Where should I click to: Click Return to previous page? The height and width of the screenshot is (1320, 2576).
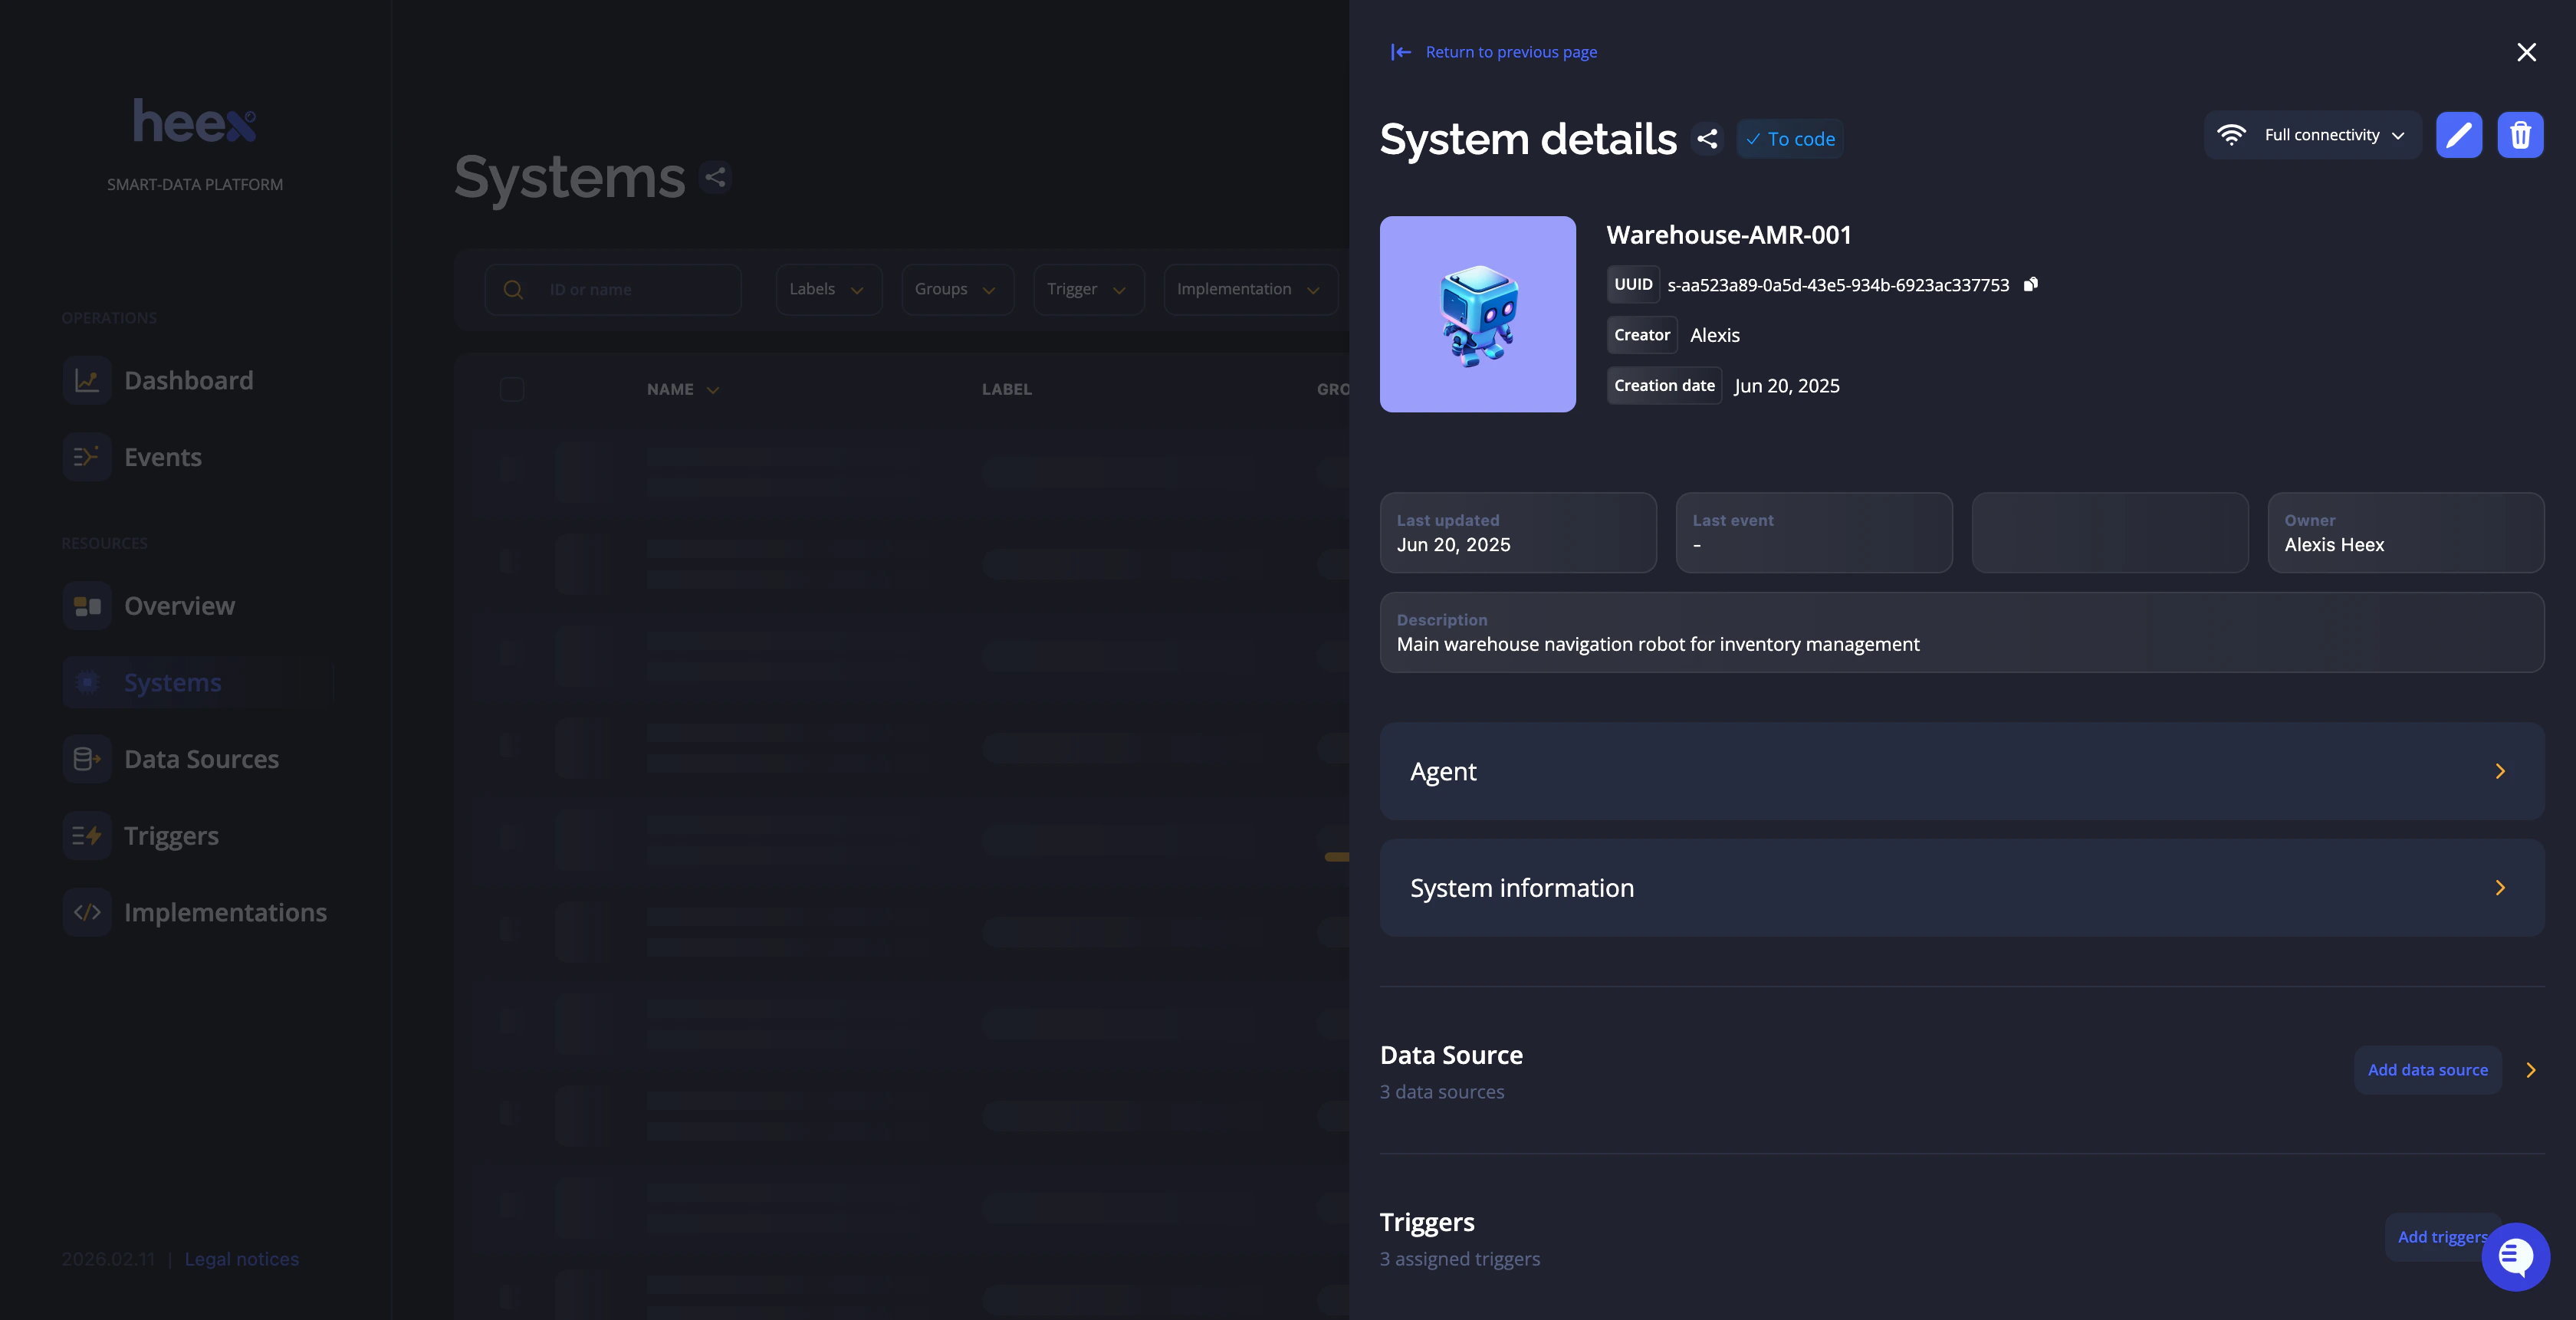pos(1510,51)
